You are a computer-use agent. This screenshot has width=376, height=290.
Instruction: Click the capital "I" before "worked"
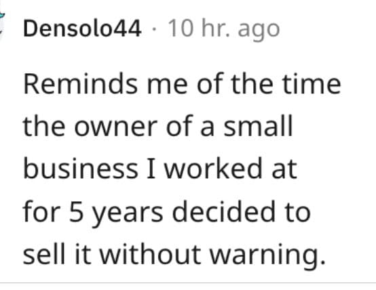point(151,169)
